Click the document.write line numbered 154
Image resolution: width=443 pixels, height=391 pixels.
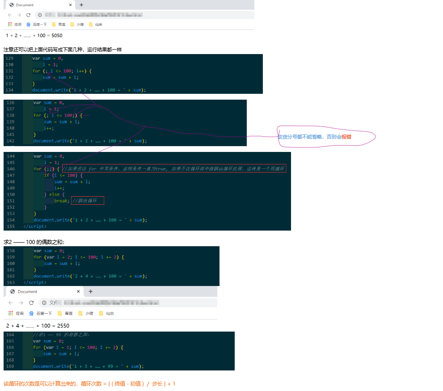pyautogui.click(x=90, y=220)
